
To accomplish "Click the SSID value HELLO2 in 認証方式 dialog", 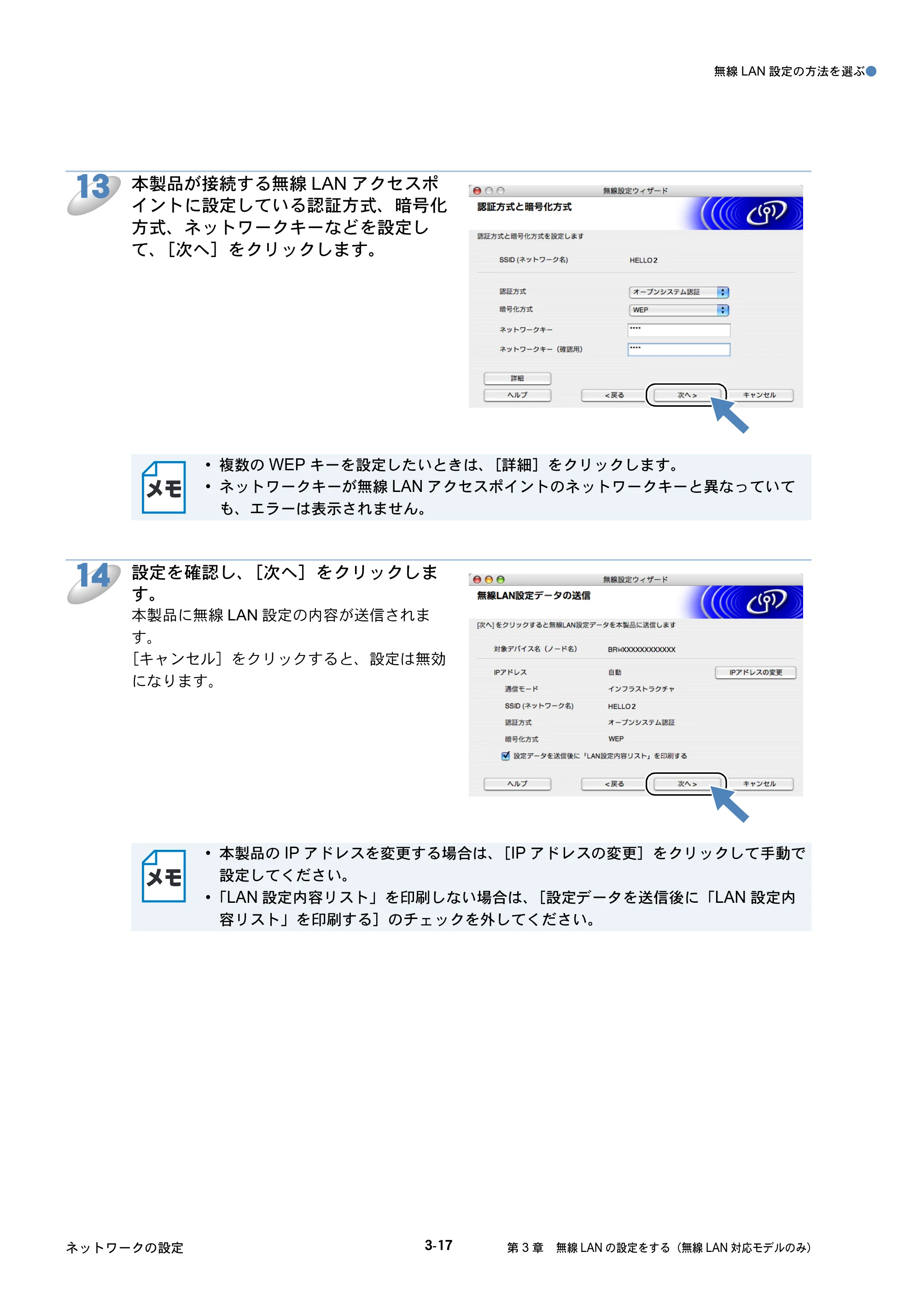I will click(x=643, y=261).
